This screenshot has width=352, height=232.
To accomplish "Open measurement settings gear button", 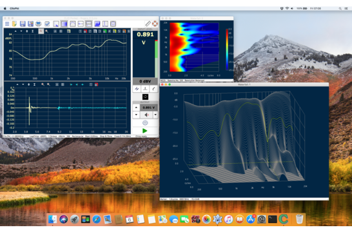I will tap(145, 122).
